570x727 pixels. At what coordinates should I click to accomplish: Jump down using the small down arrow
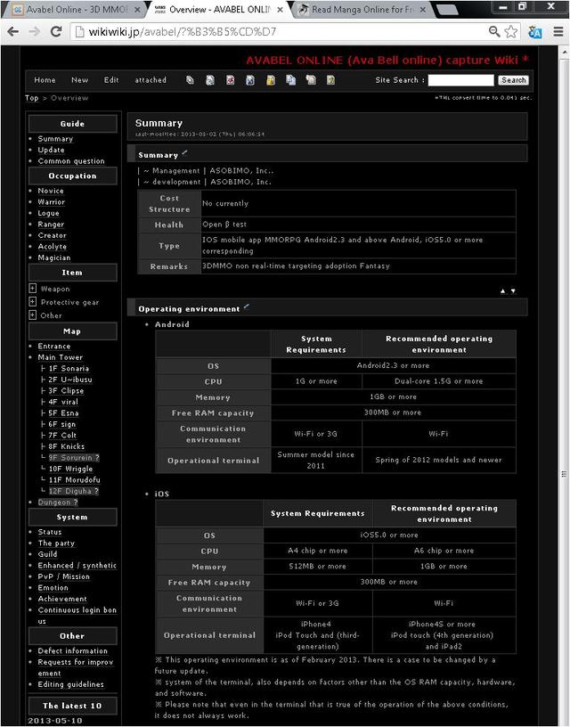(513, 291)
